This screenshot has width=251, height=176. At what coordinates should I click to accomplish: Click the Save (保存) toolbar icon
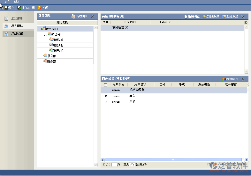[x=6, y=7]
